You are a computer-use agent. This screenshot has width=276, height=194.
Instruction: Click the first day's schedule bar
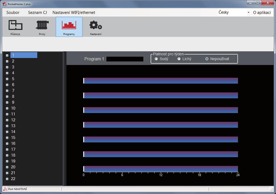click(161, 81)
